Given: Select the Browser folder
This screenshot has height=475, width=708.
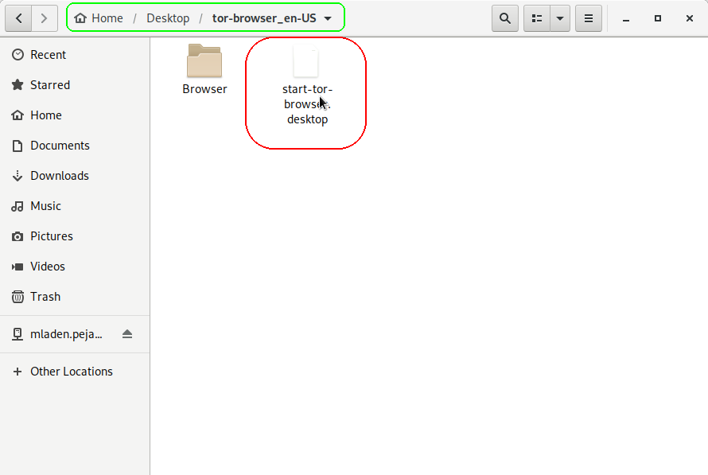Looking at the screenshot, I should (x=204, y=69).
